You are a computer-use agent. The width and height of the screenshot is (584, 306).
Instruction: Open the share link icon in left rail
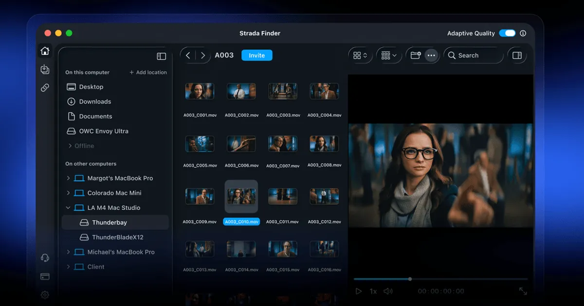coord(45,88)
